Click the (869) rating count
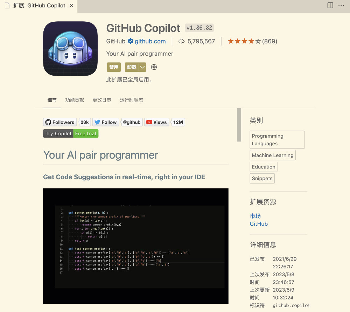 click(x=269, y=41)
